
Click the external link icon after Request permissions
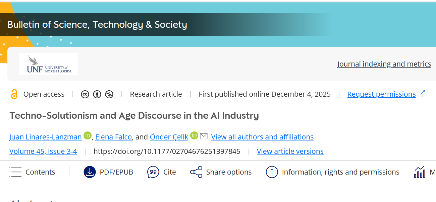click(x=421, y=94)
